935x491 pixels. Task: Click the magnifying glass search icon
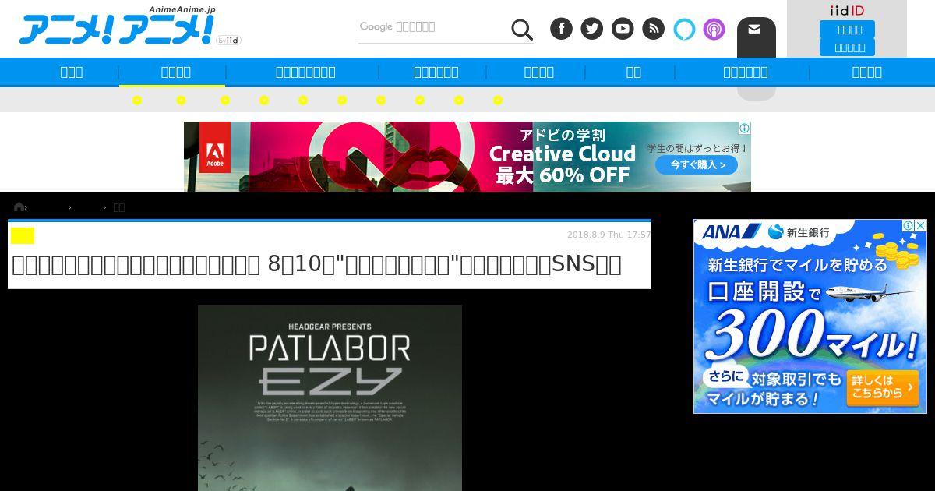point(522,30)
